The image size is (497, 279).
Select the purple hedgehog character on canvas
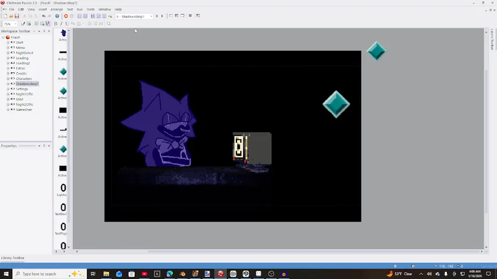point(158,124)
